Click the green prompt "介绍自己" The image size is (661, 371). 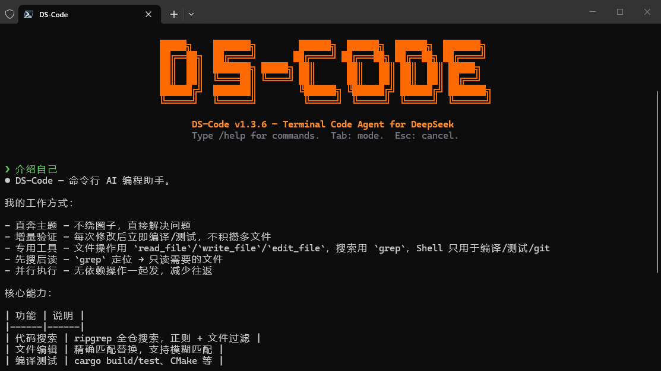pyautogui.click(x=36, y=169)
